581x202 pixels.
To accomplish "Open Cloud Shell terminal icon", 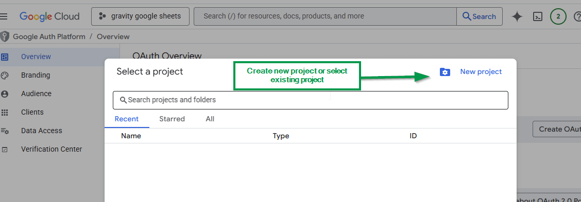I will point(538,16).
